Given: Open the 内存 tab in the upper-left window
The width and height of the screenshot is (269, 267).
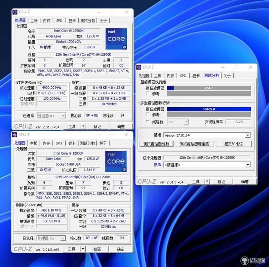Looking at the screenshot, I should point(47,21).
